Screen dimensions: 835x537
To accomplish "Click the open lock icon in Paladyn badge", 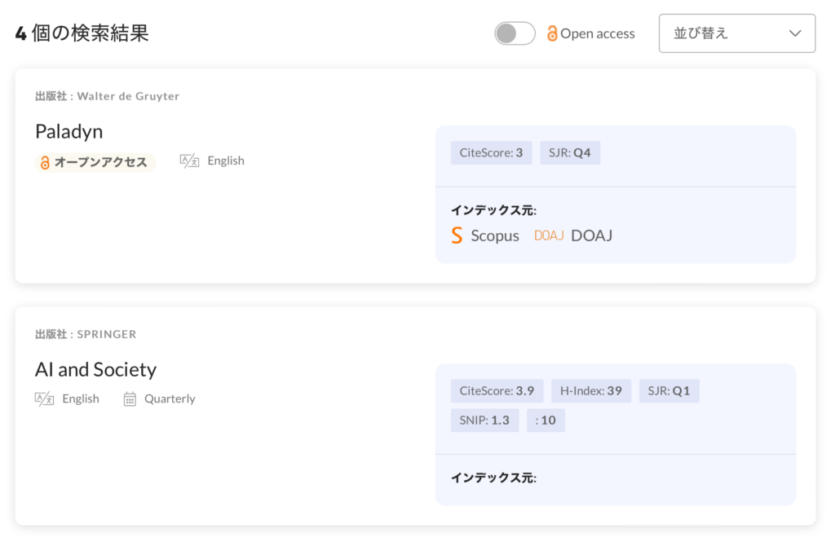I will click(46, 162).
